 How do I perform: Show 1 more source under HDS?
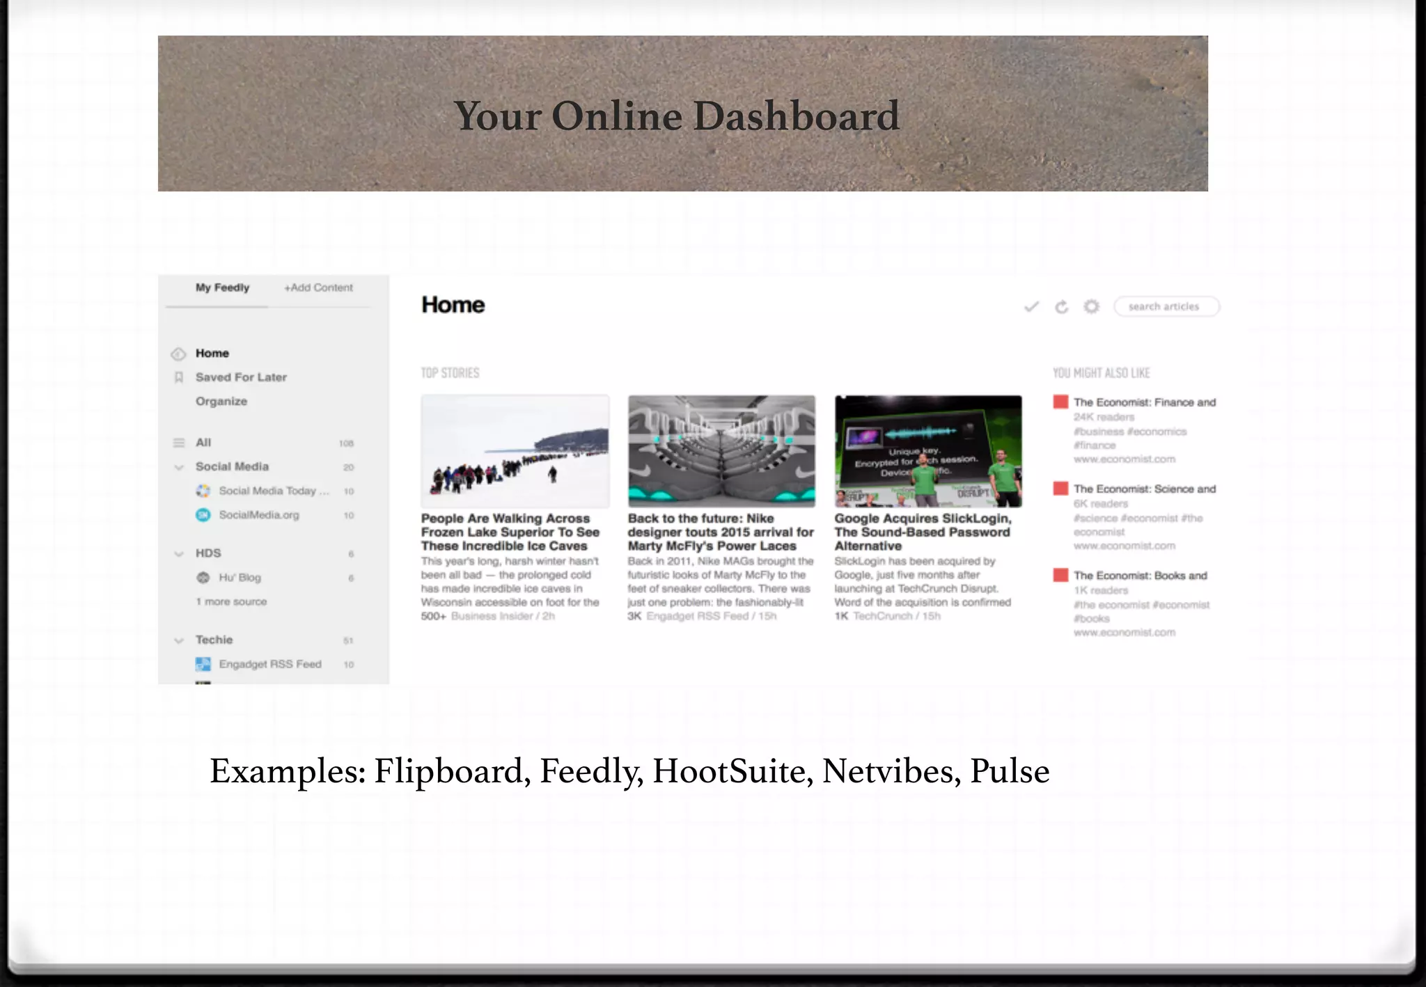point(231,601)
